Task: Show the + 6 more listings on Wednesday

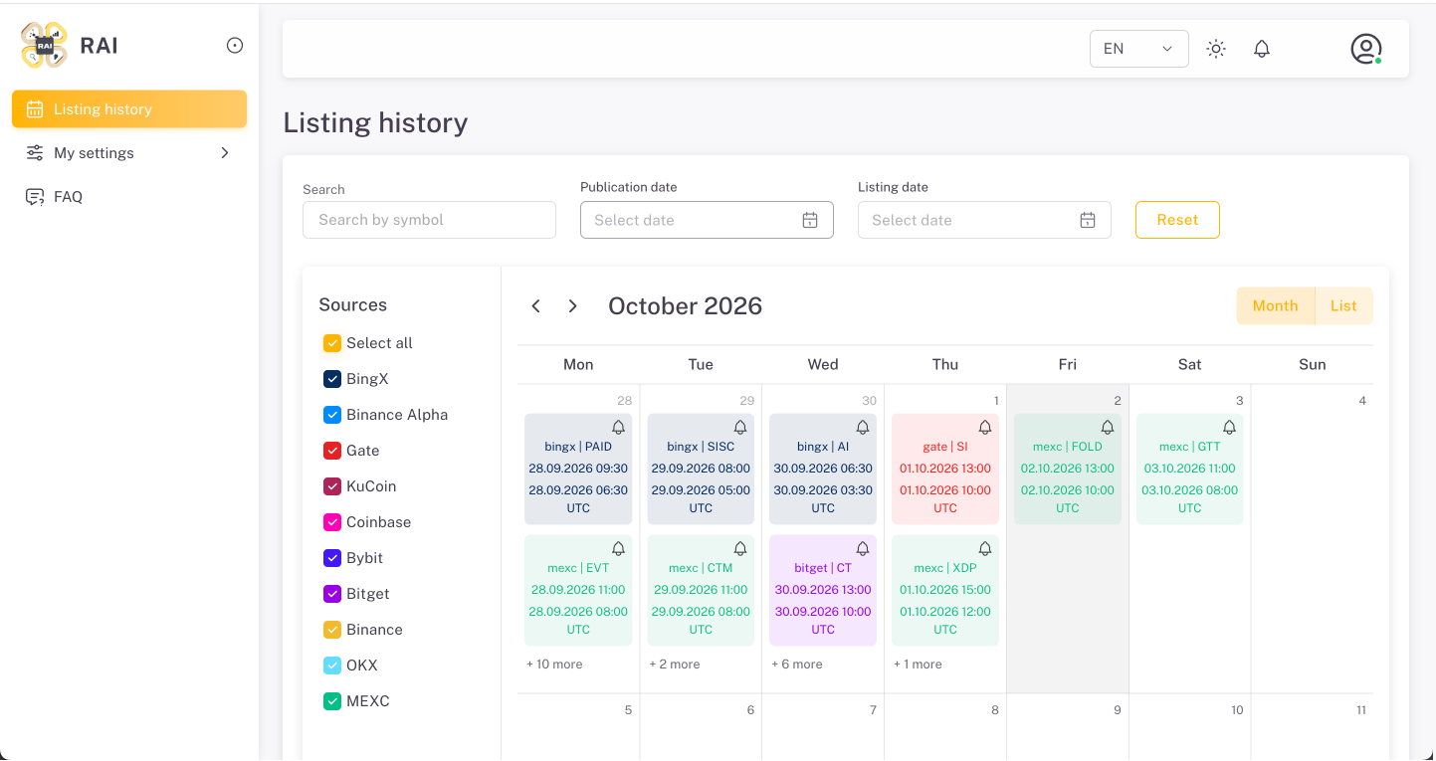Action: pyautogui.click(x=797, y=665)
